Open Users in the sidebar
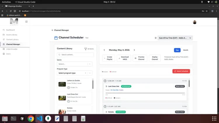Screen dimensions: 219x123 tap(15, 54)
